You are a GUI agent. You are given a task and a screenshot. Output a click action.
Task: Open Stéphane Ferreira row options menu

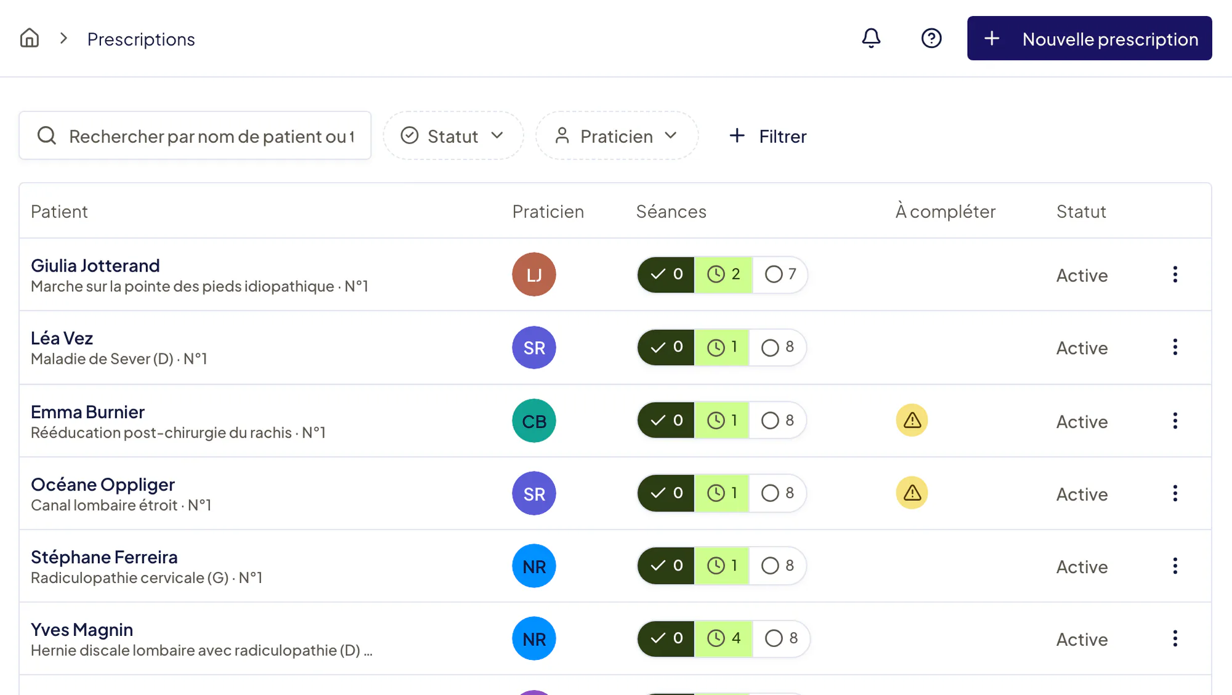pos(1175,566)
